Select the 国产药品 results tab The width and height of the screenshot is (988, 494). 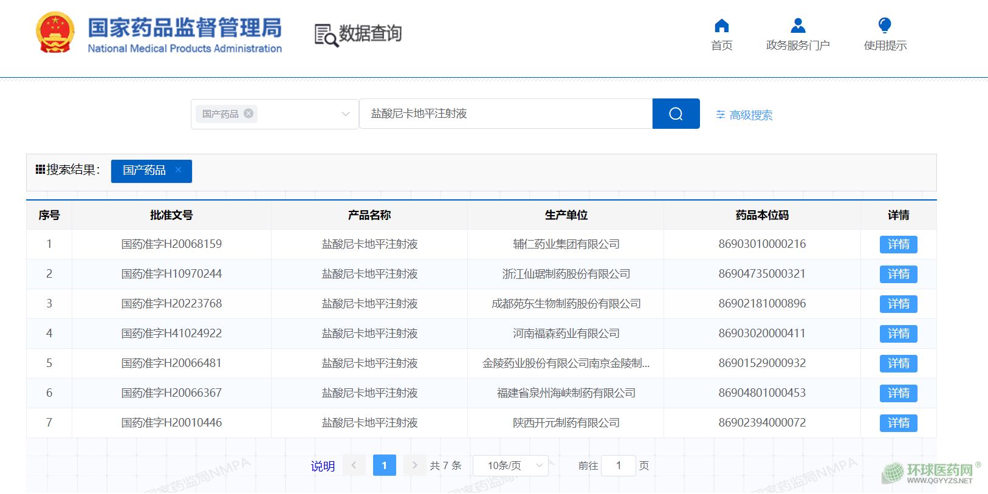(x=145, y=171)
